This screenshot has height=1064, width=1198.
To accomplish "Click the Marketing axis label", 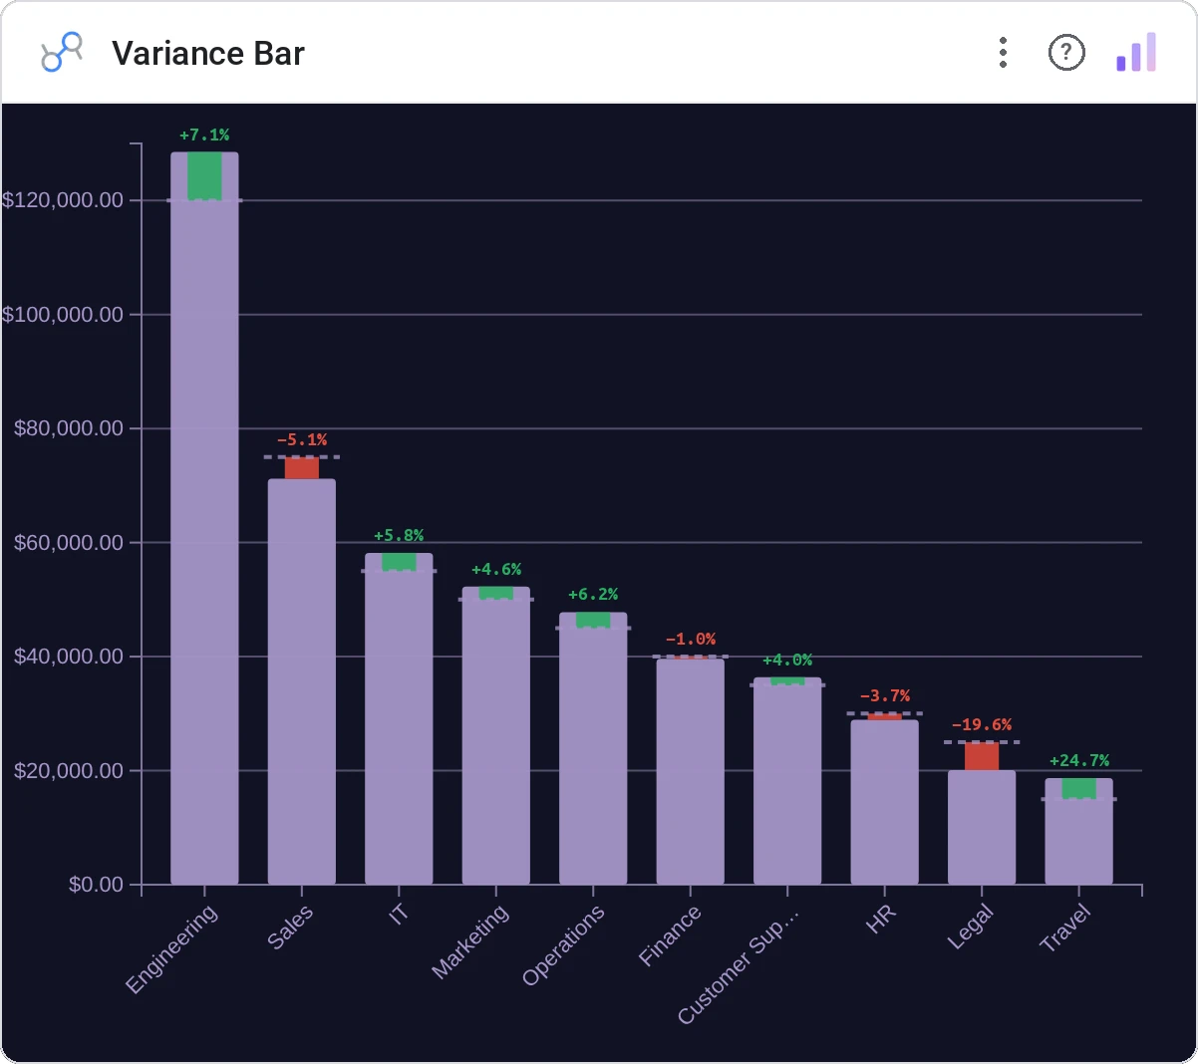I will tap(470, 941).
